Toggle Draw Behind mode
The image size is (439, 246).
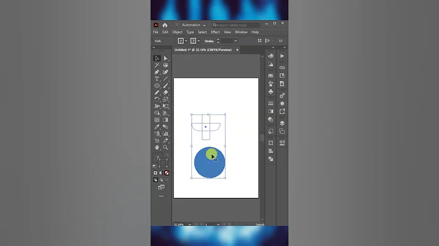pos(161,180)
